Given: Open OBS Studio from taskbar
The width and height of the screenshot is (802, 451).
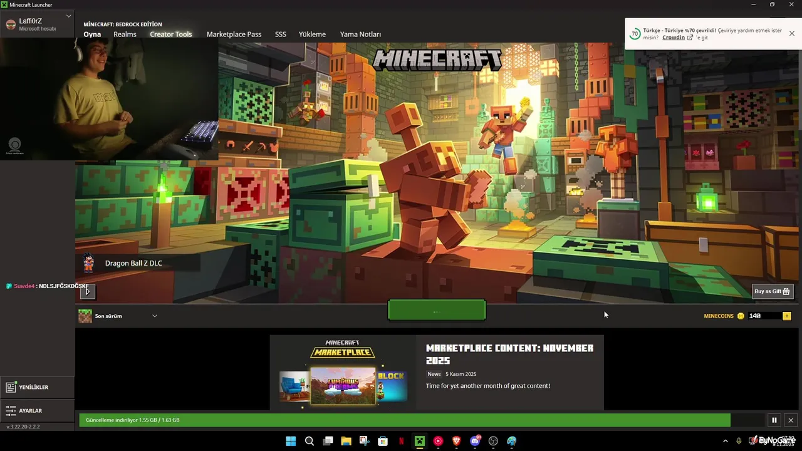Looking at the screenshot, I should point(493,441).
